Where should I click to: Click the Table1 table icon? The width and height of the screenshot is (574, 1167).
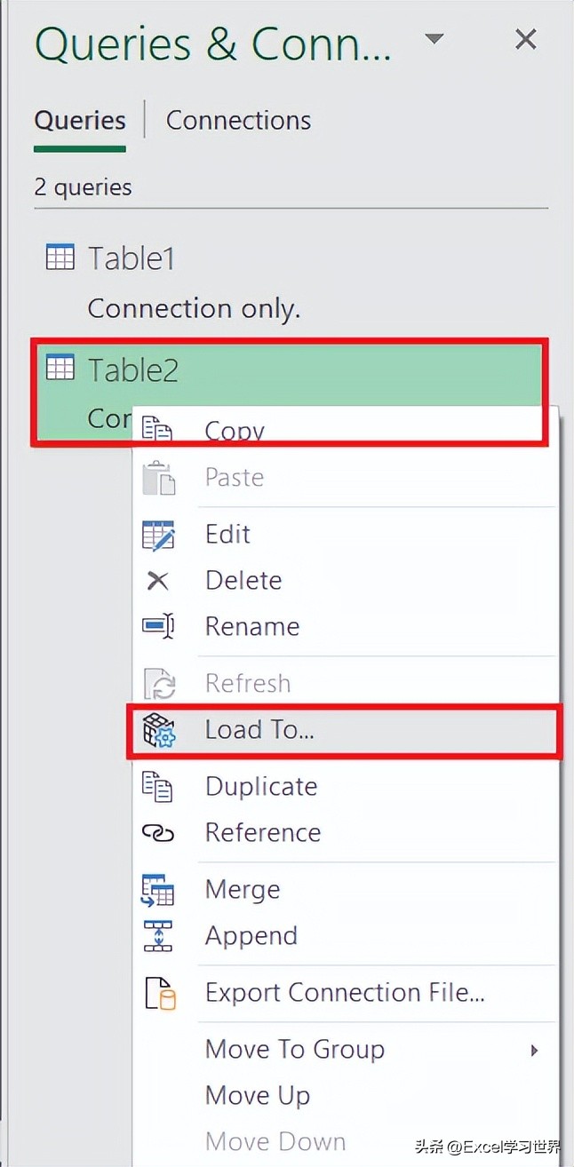click(x=60, y=258)
